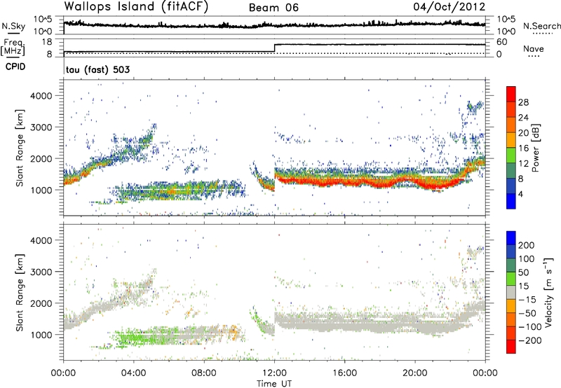Click the '28' Power colorbar tick label
Screen dimensions: 561x388
pos(523,102)
